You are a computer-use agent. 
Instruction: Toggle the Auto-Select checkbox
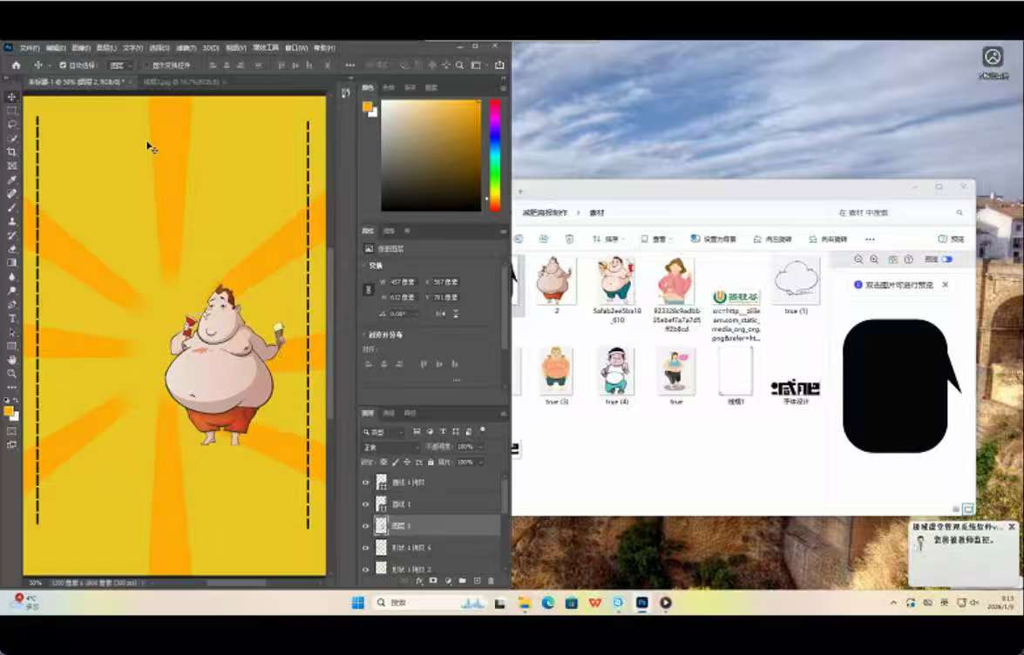click(x=62, y=65)
